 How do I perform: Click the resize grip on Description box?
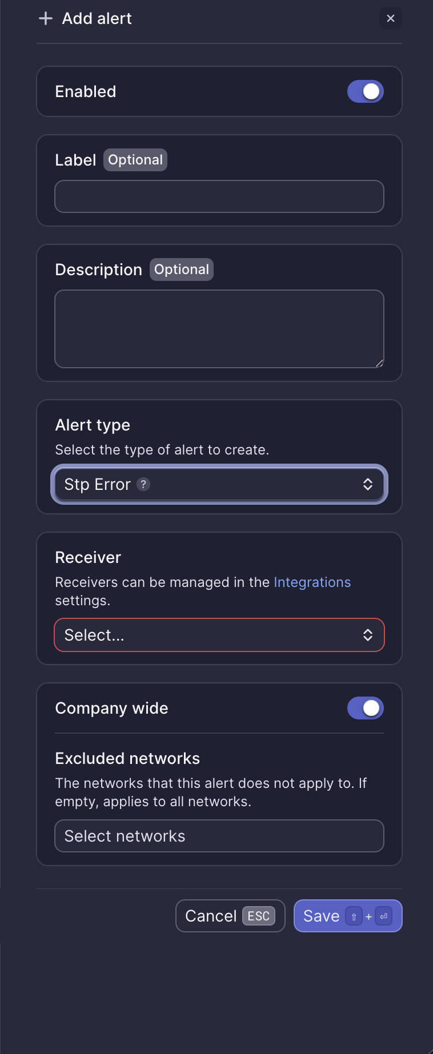click(379, 362)
